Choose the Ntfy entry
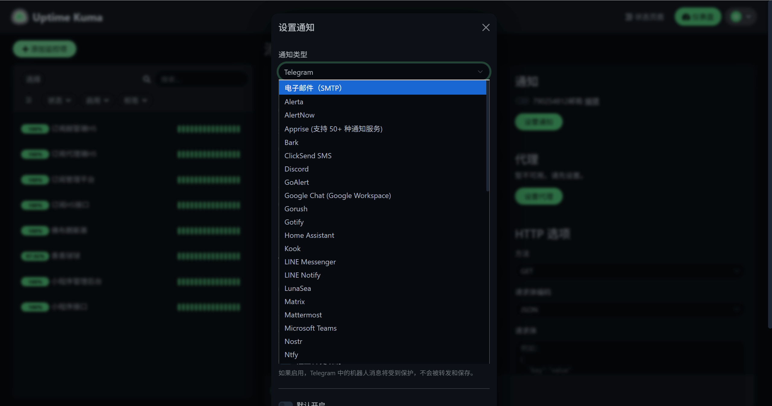Image resolution: width=772 pixels, height=406 pixels. pyautogui.click(x=291, y=354)
